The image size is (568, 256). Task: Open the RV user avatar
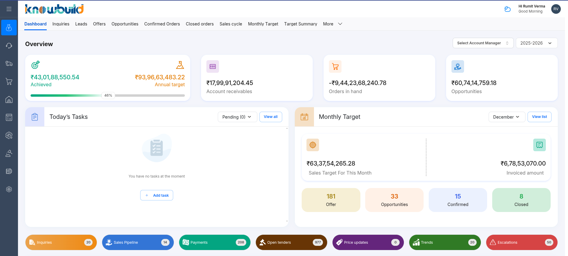pos(556,9)
